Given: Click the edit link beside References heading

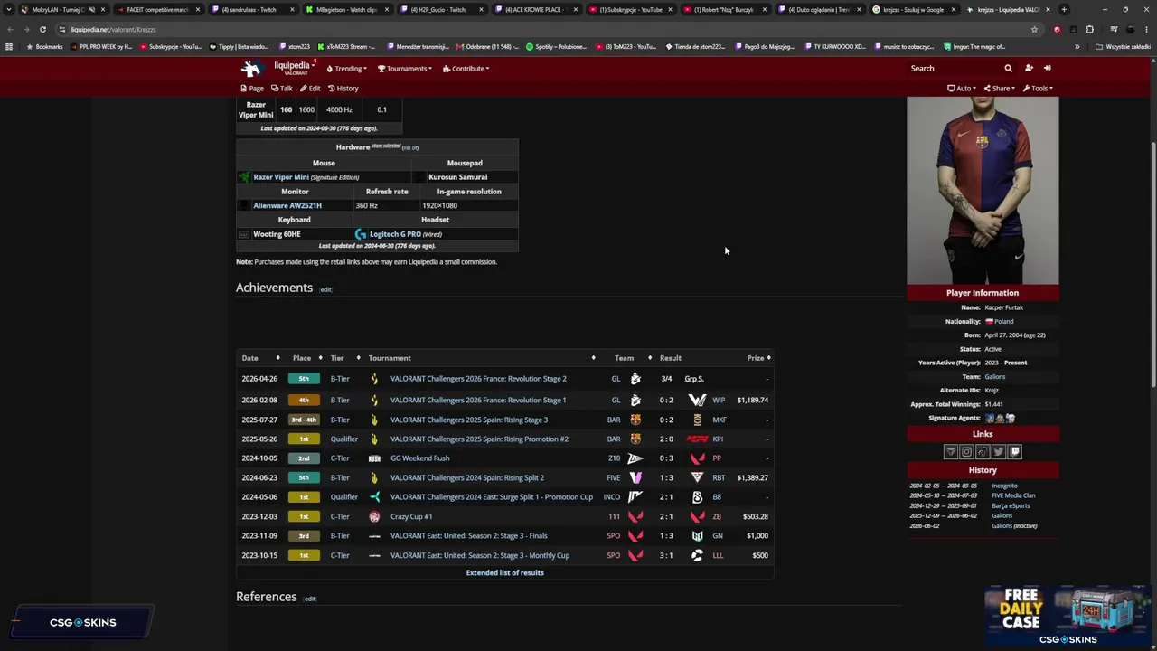Looking at the screenshot, I should coord(309,599).
